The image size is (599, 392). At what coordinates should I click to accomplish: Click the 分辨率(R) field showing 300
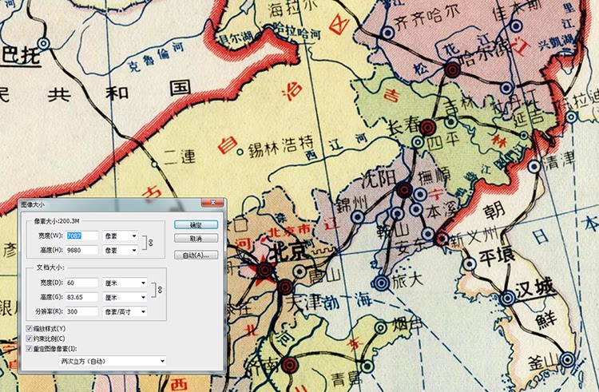[81, 311]
